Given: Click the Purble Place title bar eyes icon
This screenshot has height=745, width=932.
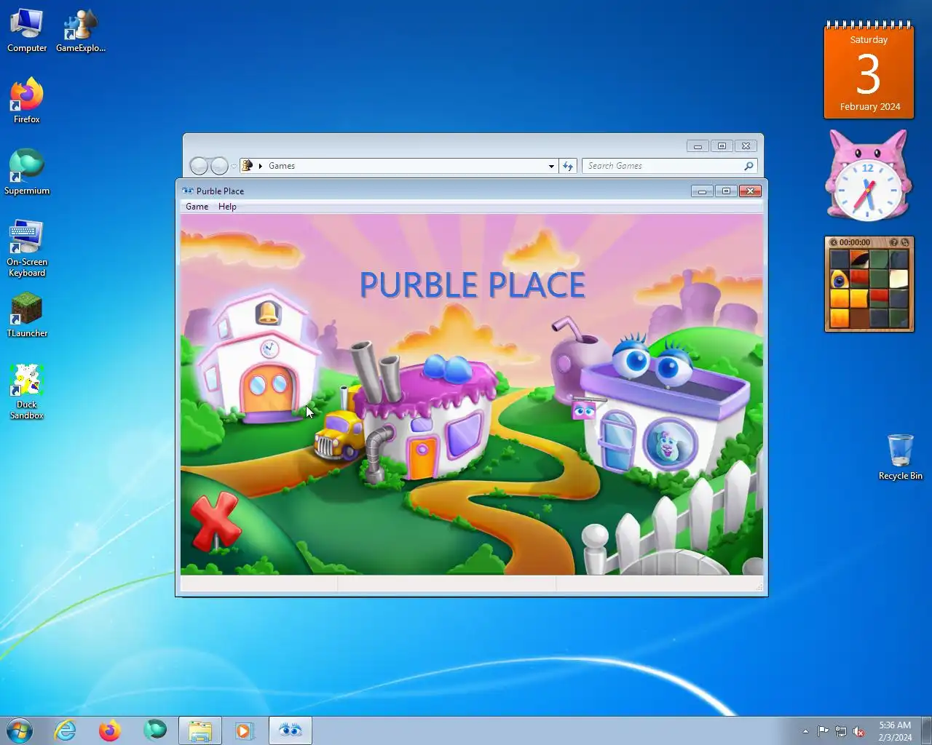Looking at the screenshot, I should [188, 191].
